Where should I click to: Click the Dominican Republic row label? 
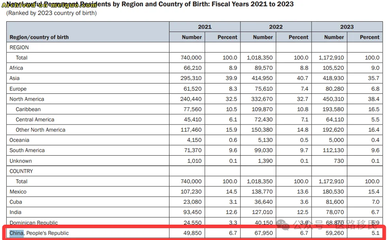click(x=34, y=223)
